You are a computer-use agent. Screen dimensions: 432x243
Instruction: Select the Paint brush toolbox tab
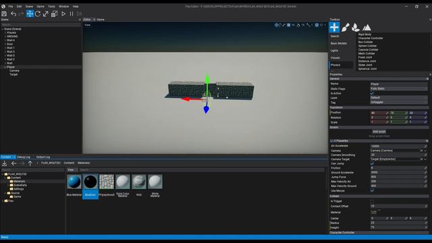(x=345, y=27)
